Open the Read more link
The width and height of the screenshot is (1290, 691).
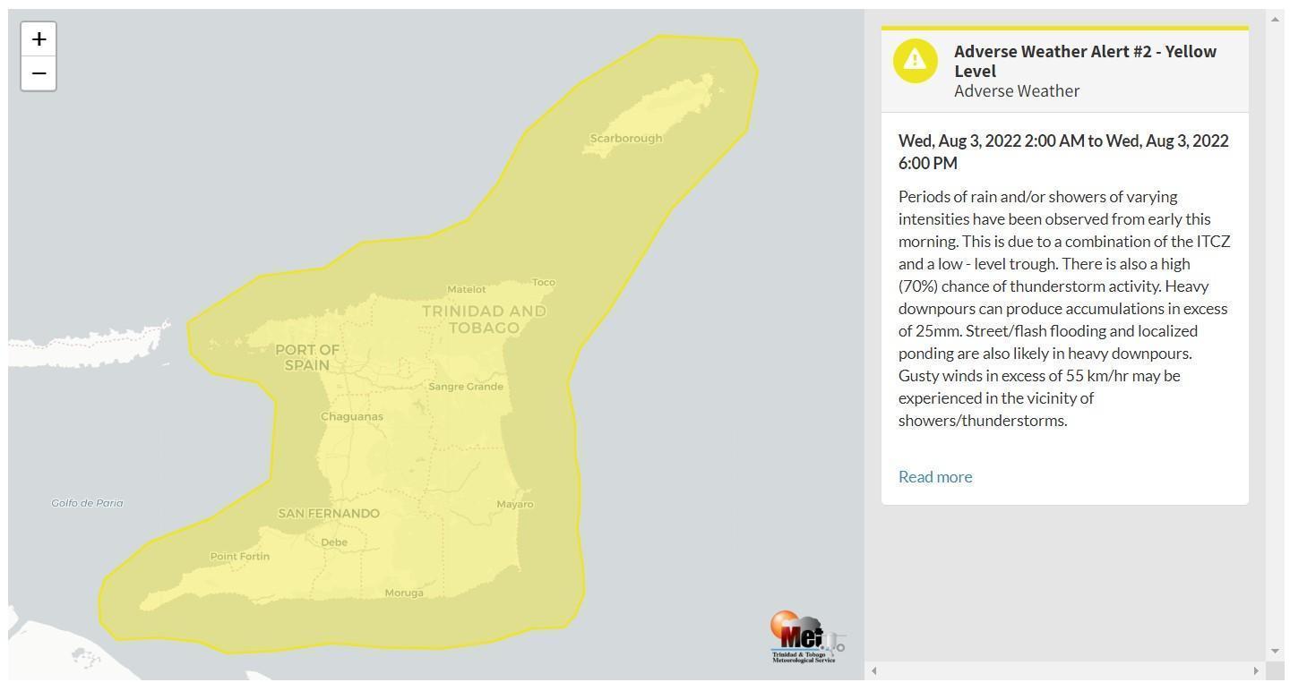click(x=935, y=477)
